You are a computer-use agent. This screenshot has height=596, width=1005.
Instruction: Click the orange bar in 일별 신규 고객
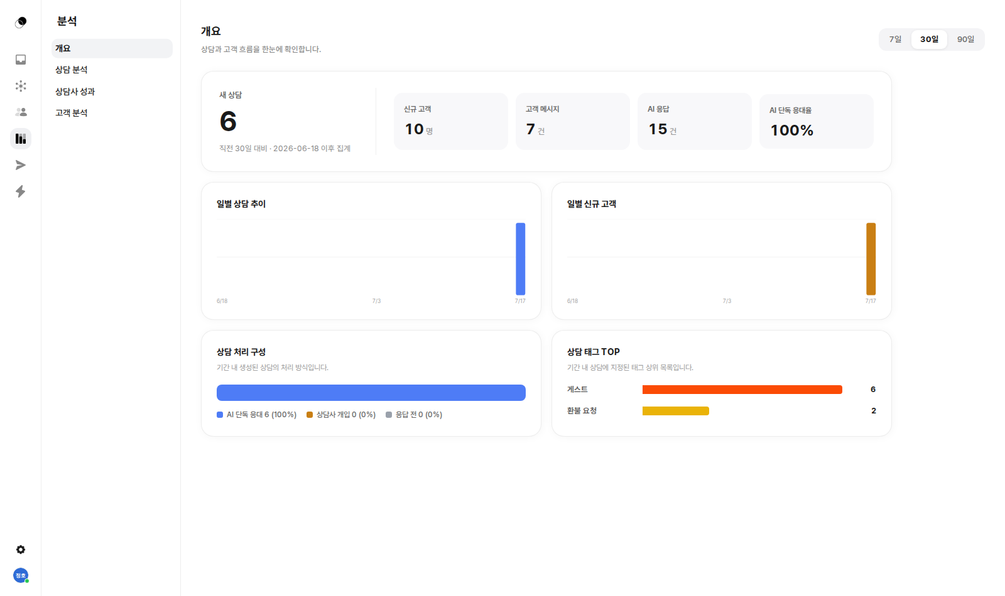click(x=871, y=258)
